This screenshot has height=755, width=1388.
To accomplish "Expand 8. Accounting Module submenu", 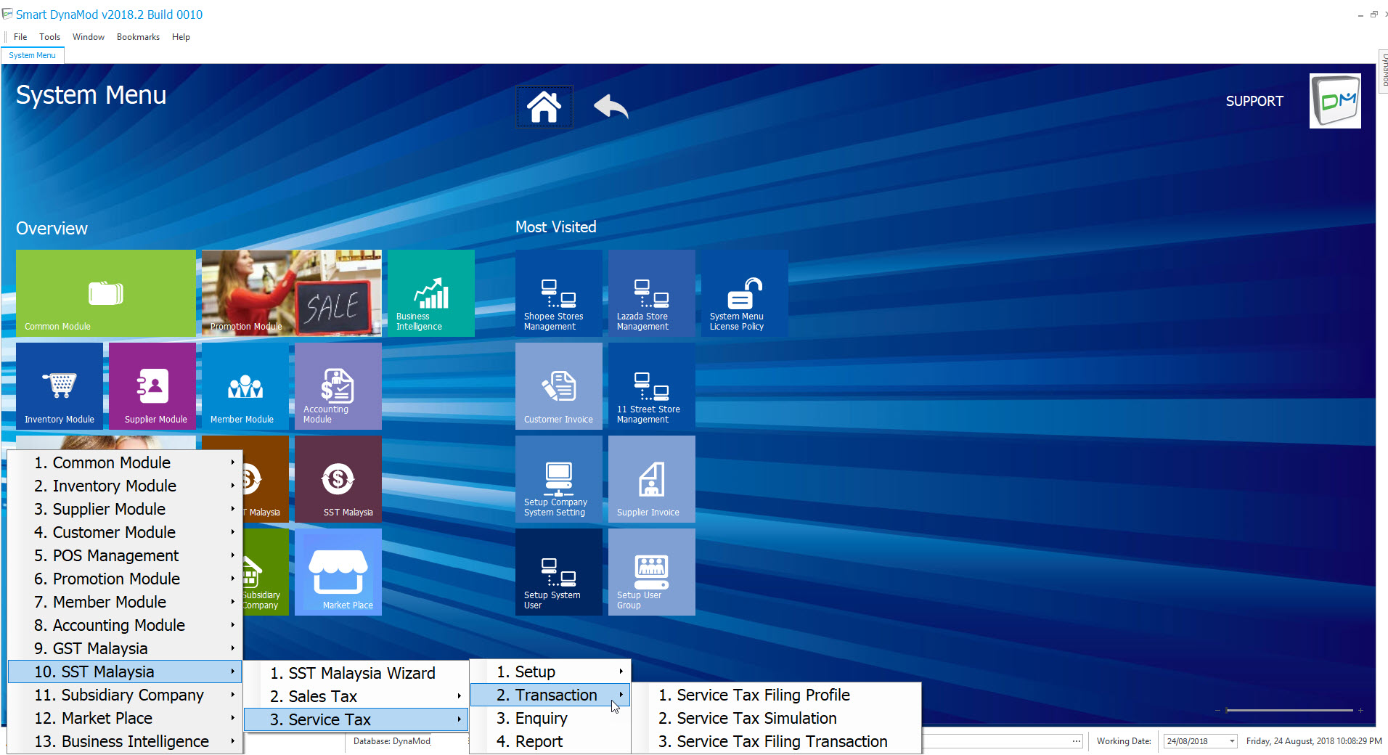I will (125, 625).
